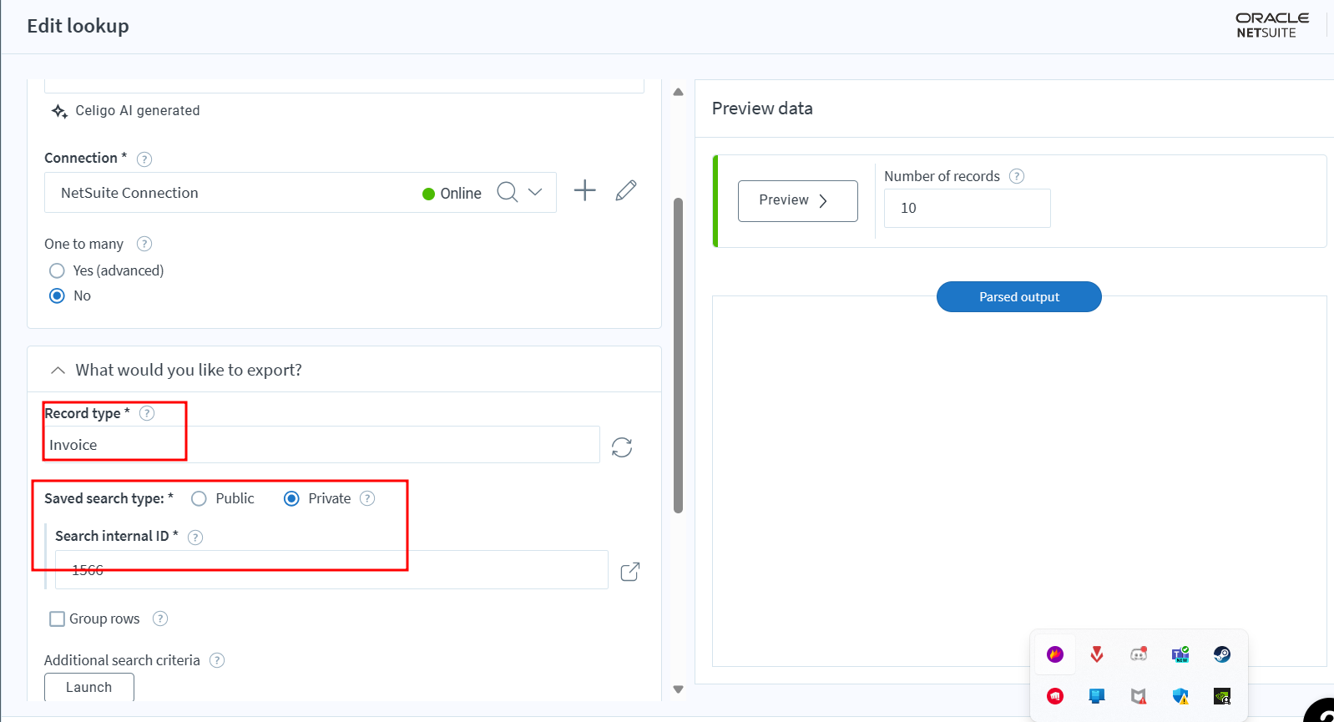The image size is (1334, 722).
Task: Click help icon next to Number of records
Action: tap(1016, 176)
